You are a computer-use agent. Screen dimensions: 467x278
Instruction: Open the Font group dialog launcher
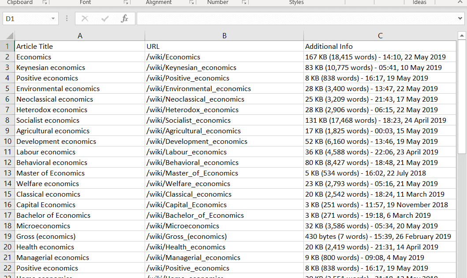pyautogui.click(x=126, y=2)
